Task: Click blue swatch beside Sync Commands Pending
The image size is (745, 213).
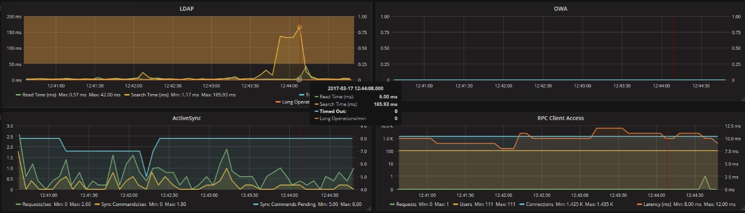Action: pyautogui.click(x=256, y=205)
